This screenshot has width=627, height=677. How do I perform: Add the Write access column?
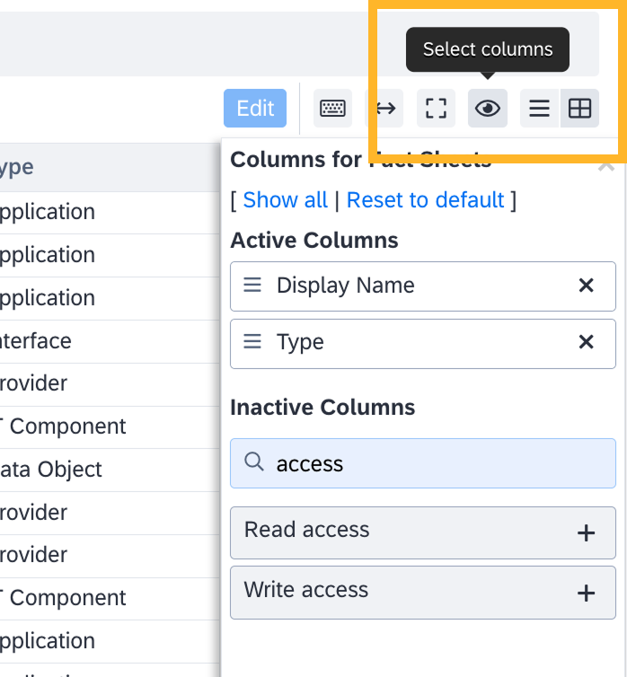click(x=586, y=593)
